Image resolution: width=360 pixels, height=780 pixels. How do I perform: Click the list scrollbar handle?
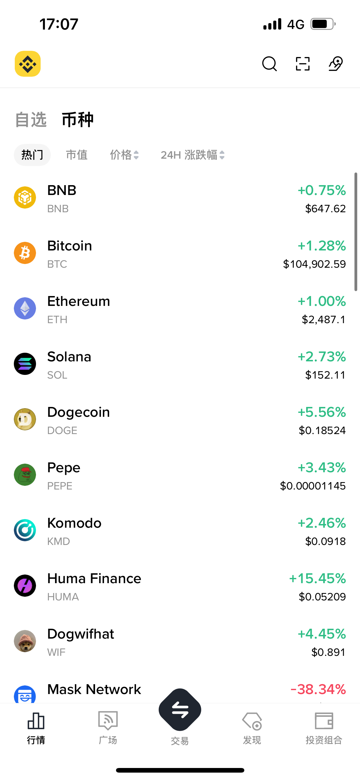[356, 232]
